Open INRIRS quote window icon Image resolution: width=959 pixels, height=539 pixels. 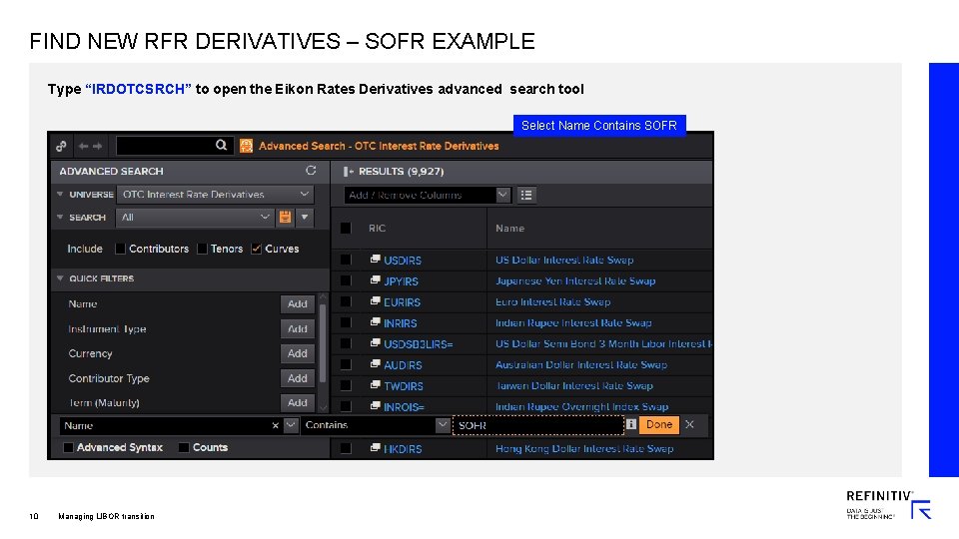coord(375,322)
